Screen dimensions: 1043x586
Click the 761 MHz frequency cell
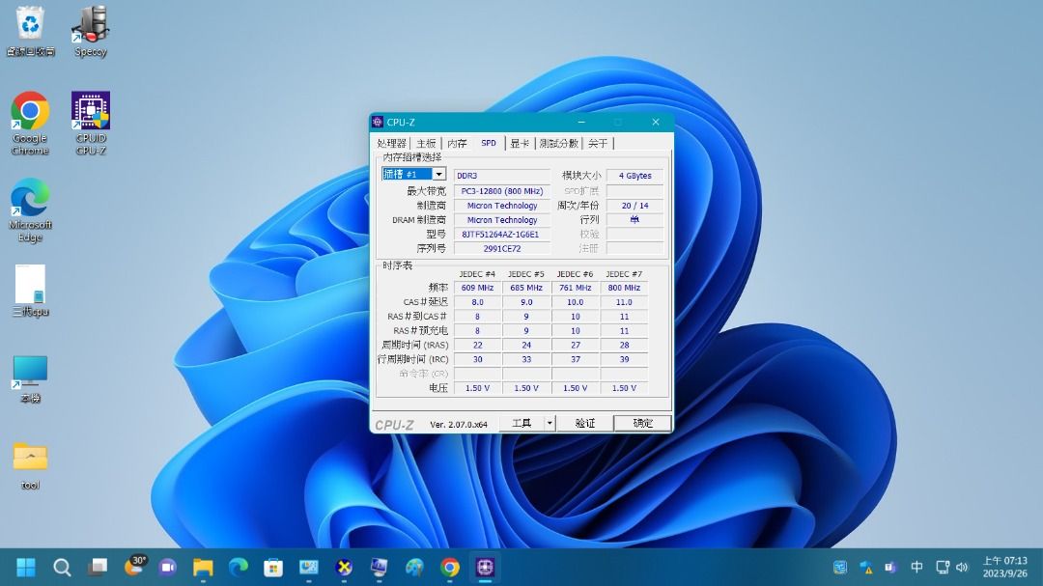(576, 288)
